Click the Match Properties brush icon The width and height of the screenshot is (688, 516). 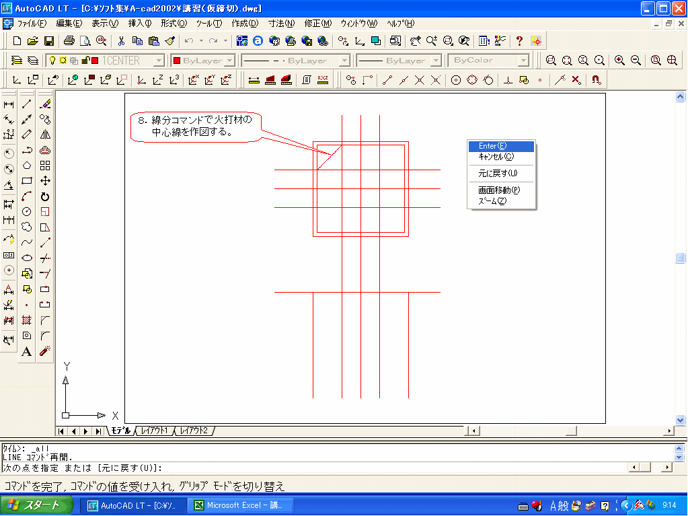pyautogui.click(x=169, y=41)
